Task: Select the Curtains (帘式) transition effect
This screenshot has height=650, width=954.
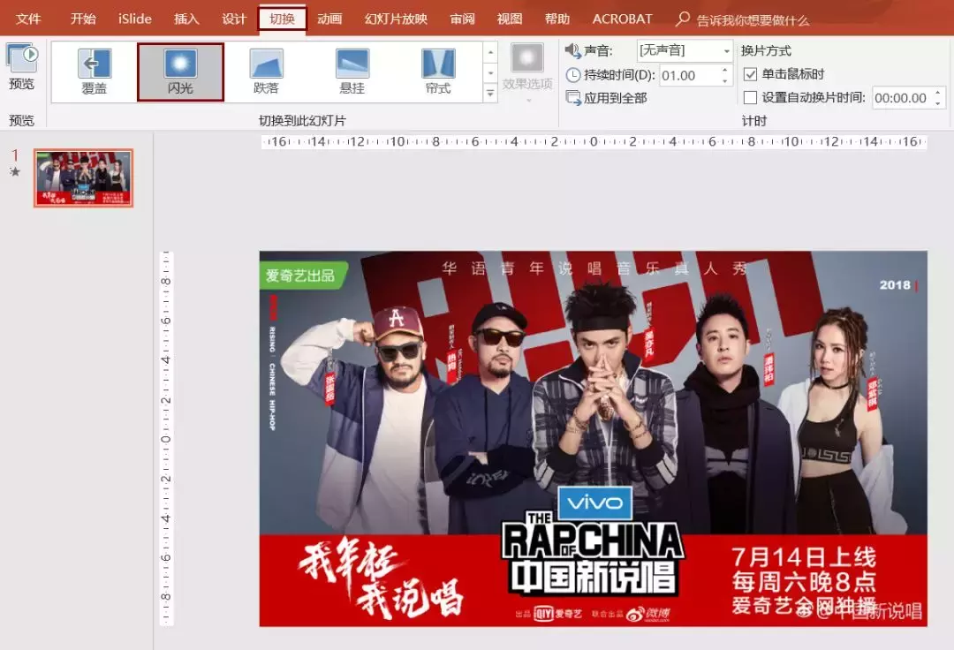Action: (x=438, y=72)
